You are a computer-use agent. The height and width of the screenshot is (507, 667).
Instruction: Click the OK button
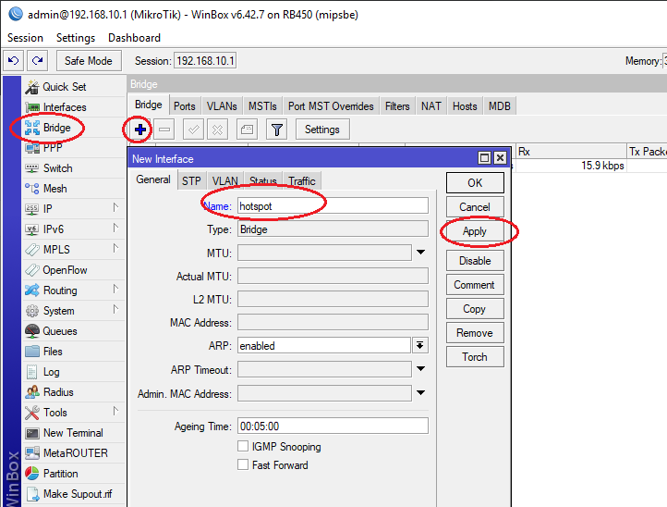475,183
